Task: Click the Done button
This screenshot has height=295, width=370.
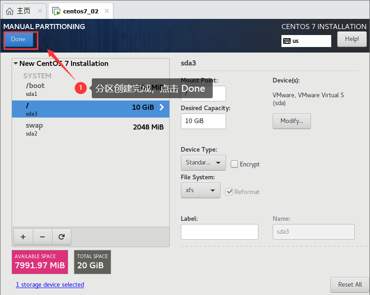Action: coord(18,39)
